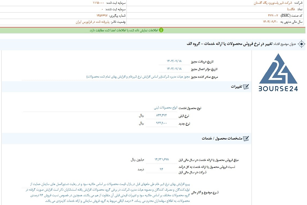Select the ISIC code value ۴۲۲۰۰۲
Viewport: 307px width, 205px height.
click(273, 16)
